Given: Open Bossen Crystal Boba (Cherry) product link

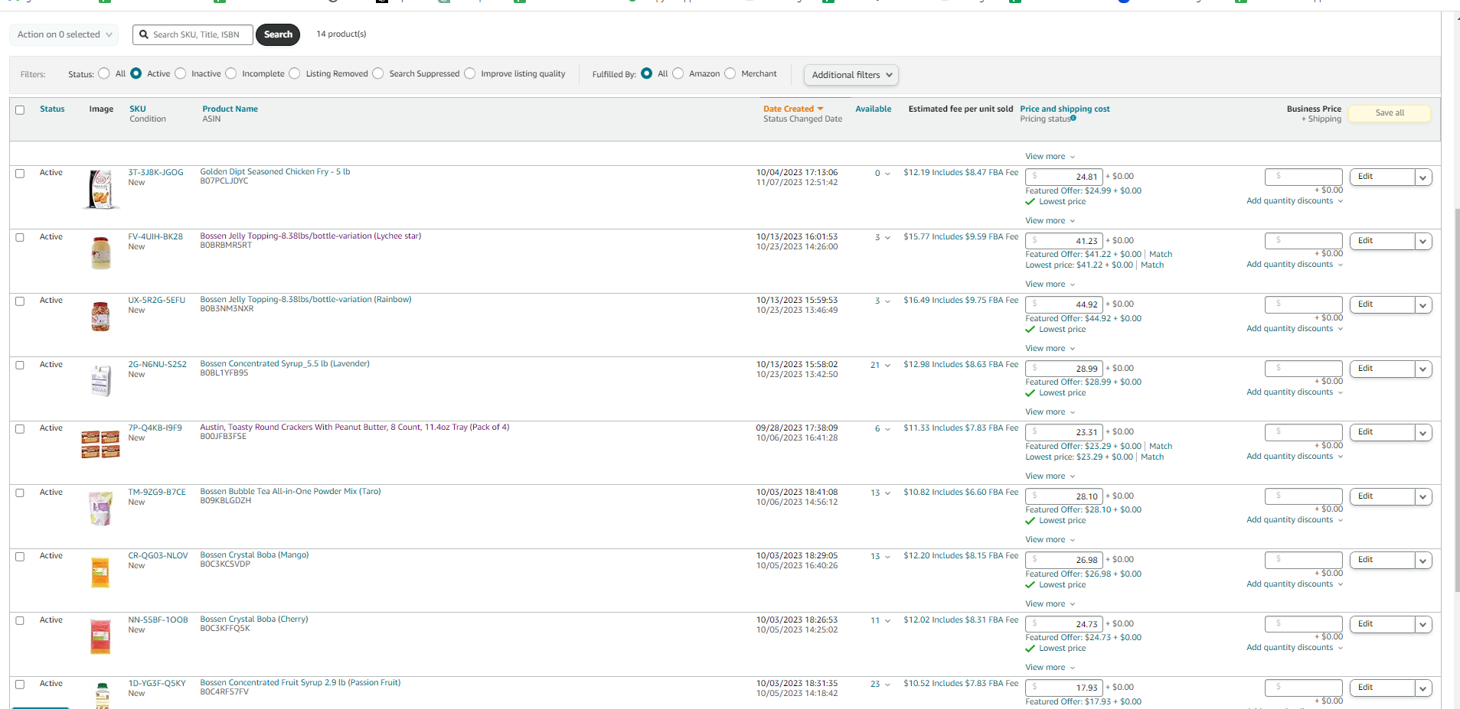Looking at the screenshot, I should tap(254, 620).
